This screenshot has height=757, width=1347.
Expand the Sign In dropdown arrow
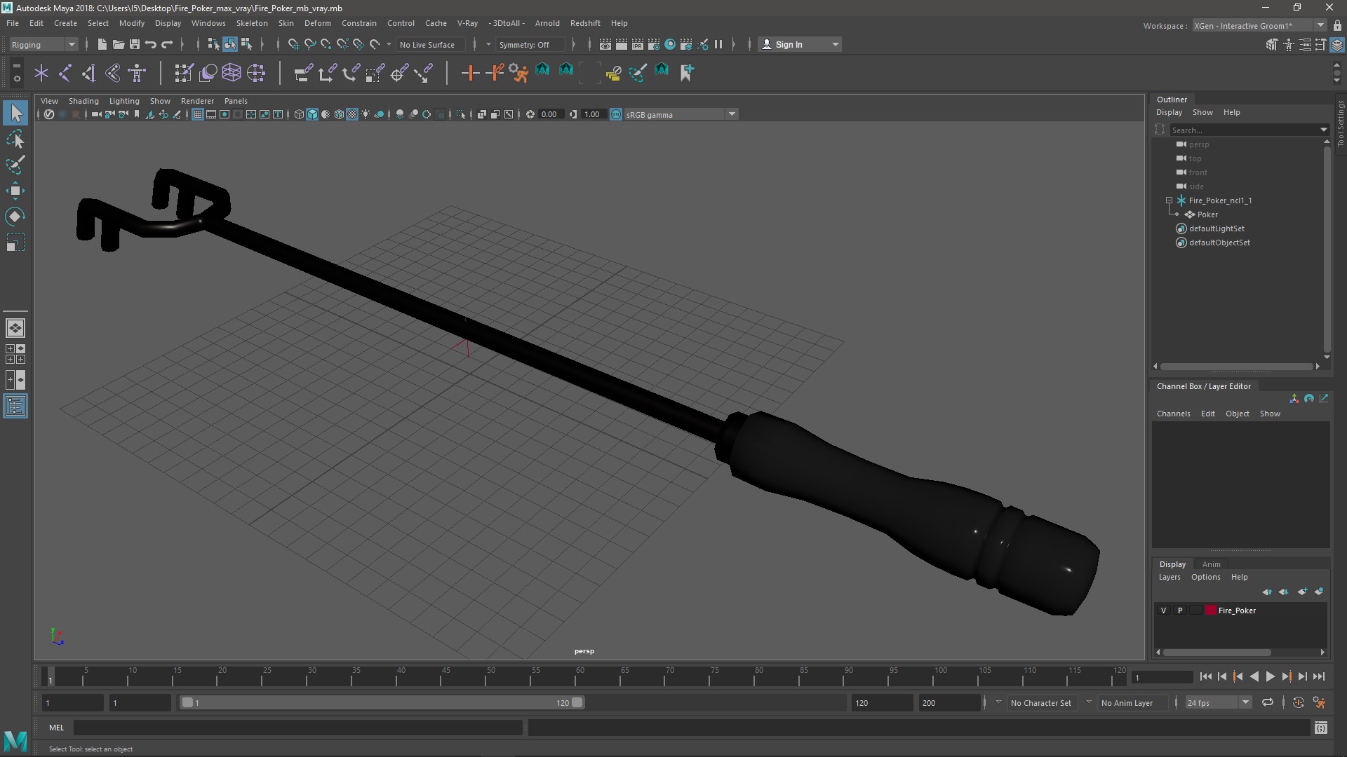point(835,44)
